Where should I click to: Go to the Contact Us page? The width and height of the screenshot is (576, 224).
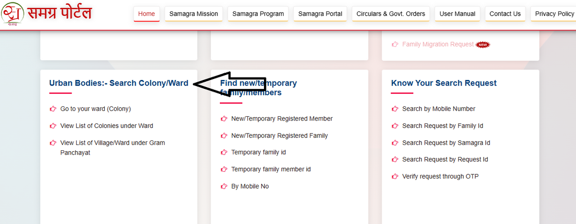coord(505,14)
